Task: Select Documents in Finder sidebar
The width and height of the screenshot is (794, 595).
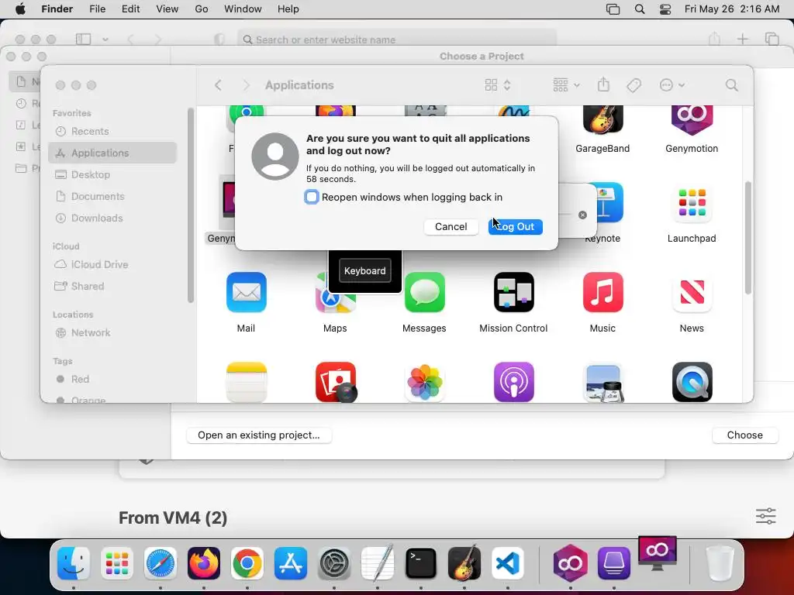Action: (x=112, y=196)
